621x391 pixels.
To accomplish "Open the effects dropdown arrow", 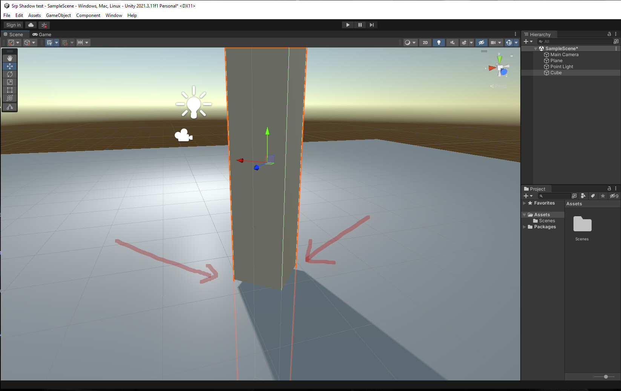I will [x=471, y=43].
